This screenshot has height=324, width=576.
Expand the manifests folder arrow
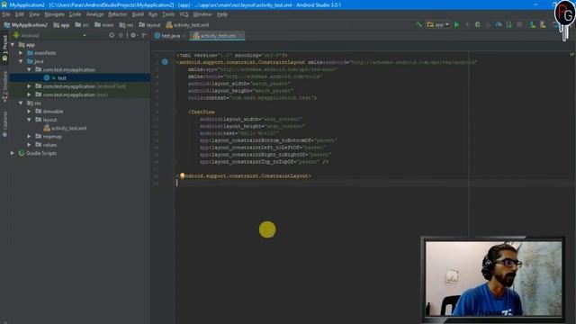(21, 53)
